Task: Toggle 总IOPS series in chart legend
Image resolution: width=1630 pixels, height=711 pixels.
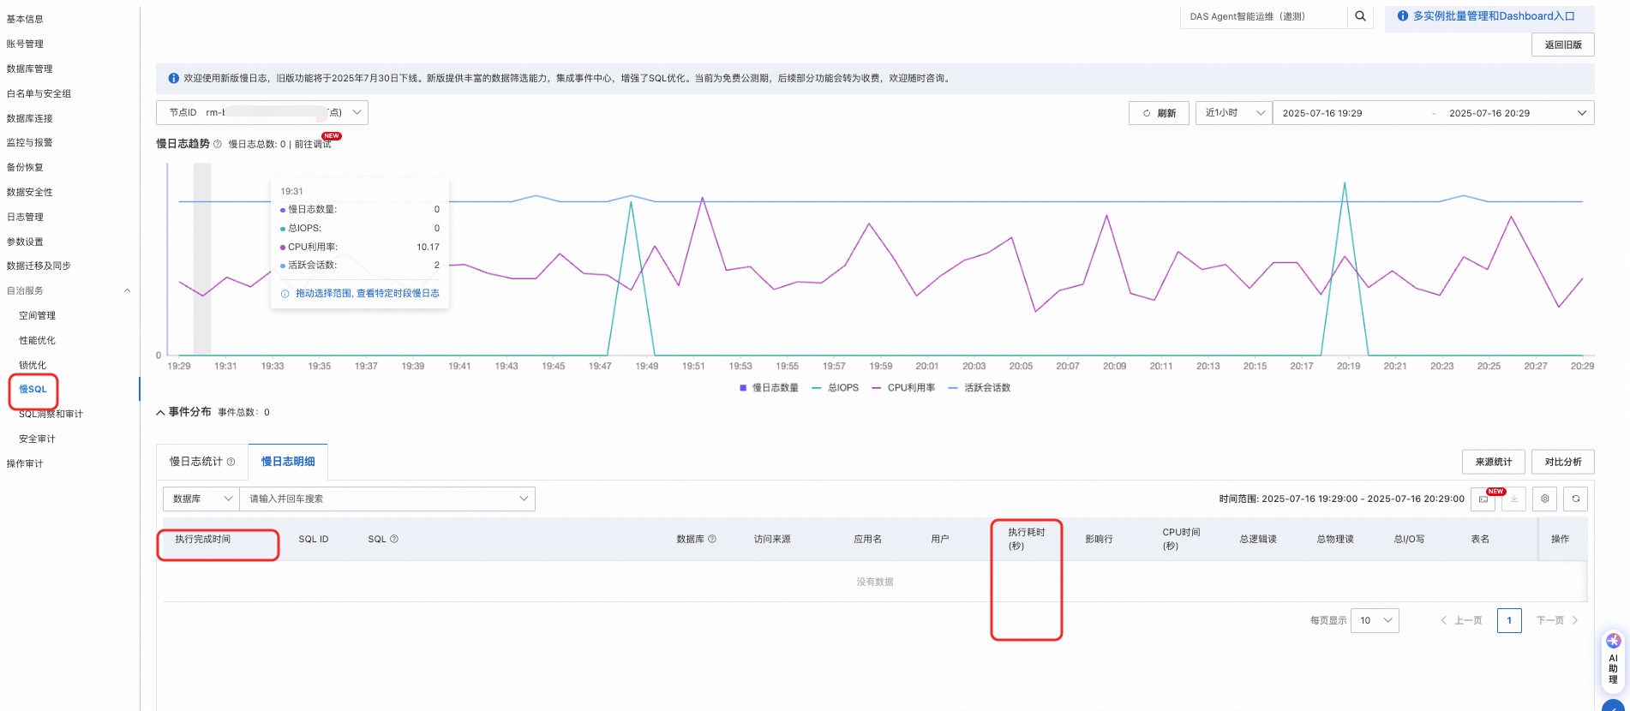Action: tap(835, 388)
